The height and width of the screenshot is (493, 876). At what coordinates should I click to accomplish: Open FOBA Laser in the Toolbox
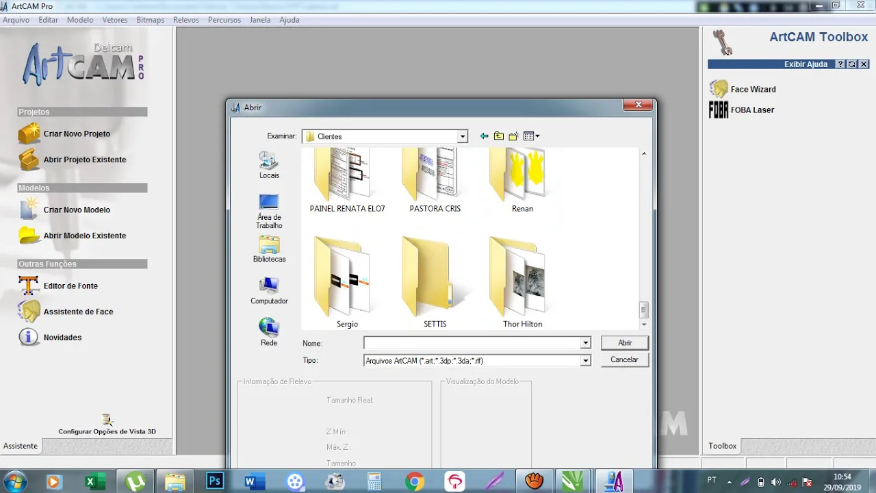(x=752, y=110)
